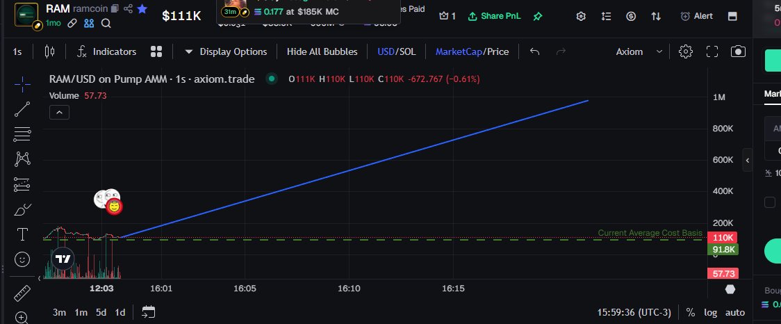This screenshot has height=324, width=781.
Task: Share the RAM token
Action: 128,8
